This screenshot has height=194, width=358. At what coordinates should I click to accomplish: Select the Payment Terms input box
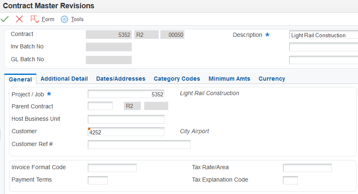pyautogui.click(x=97, y=180)
